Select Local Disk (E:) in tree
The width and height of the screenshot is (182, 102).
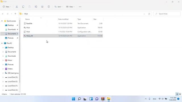click(x=13, y=82)
